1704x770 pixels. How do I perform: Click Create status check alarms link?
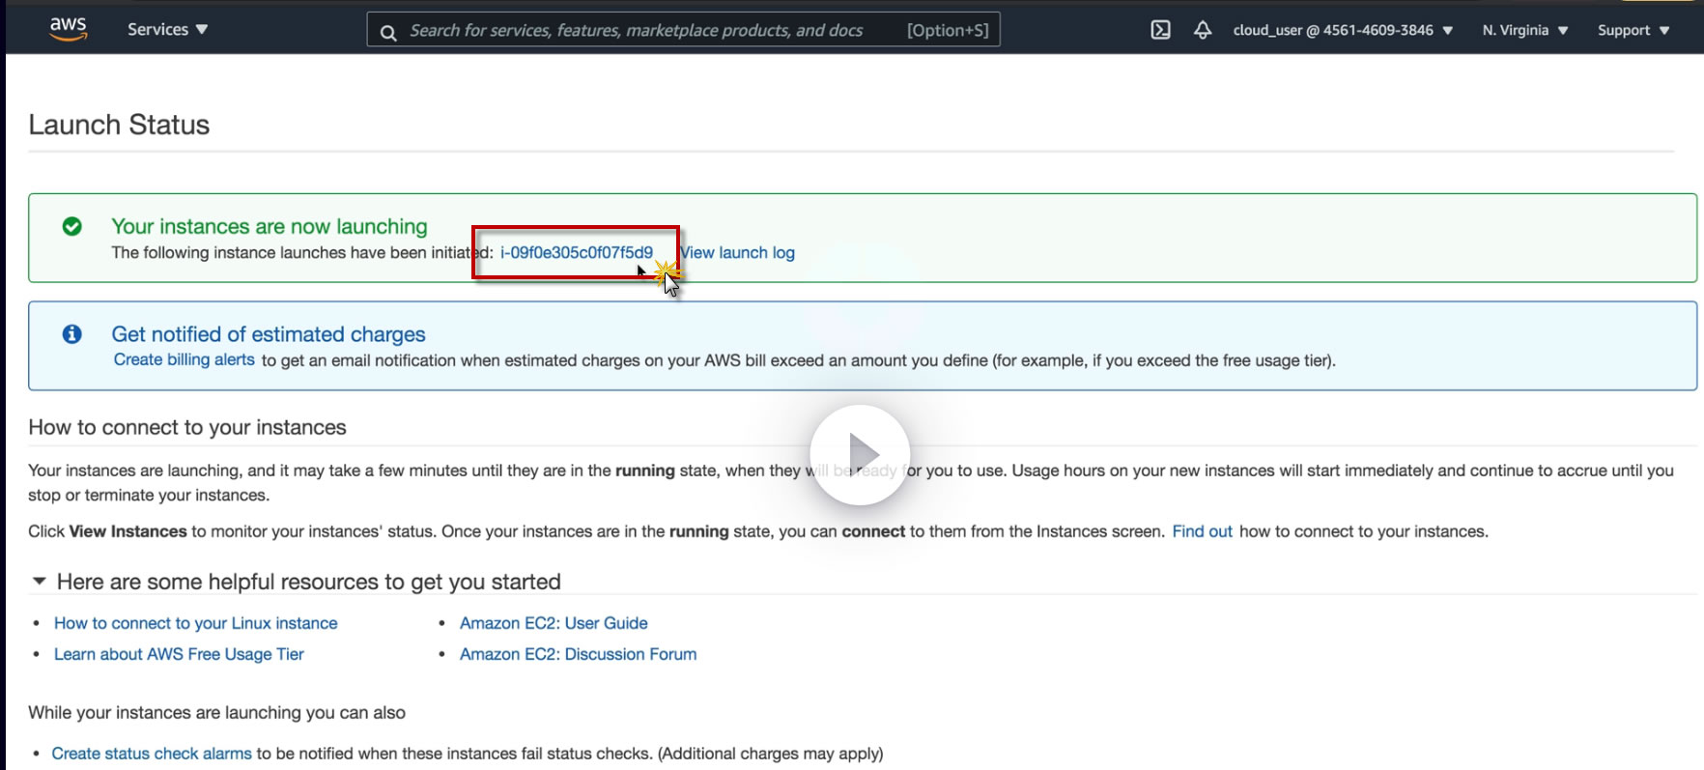click(152, 754)
